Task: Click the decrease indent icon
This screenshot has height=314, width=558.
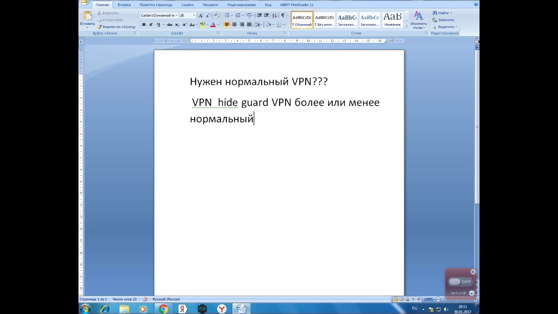Action: pyautogui.click(x=259, y=15)
